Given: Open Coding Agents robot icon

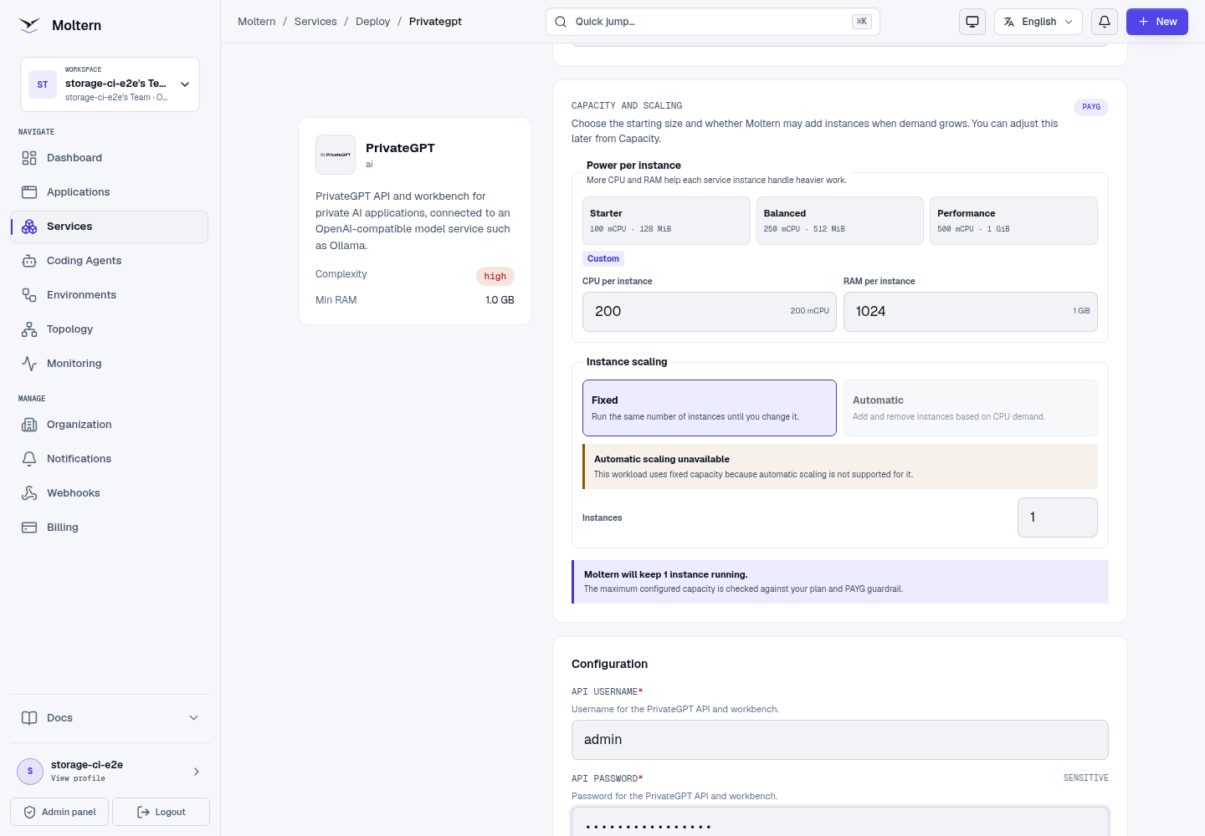Looking at the screenshot, I should pyautogui.click(x=29, y=261).
